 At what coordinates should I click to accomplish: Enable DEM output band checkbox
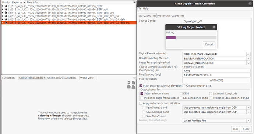pyautogui.click(x=181, y=93)
